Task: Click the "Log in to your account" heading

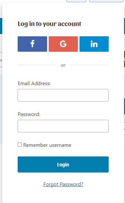Action: (x=49, y=24)
